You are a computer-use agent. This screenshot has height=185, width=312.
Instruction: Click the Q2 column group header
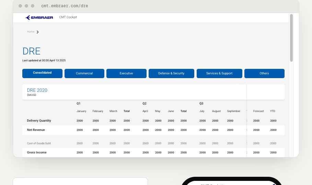(x=145, y=103)
